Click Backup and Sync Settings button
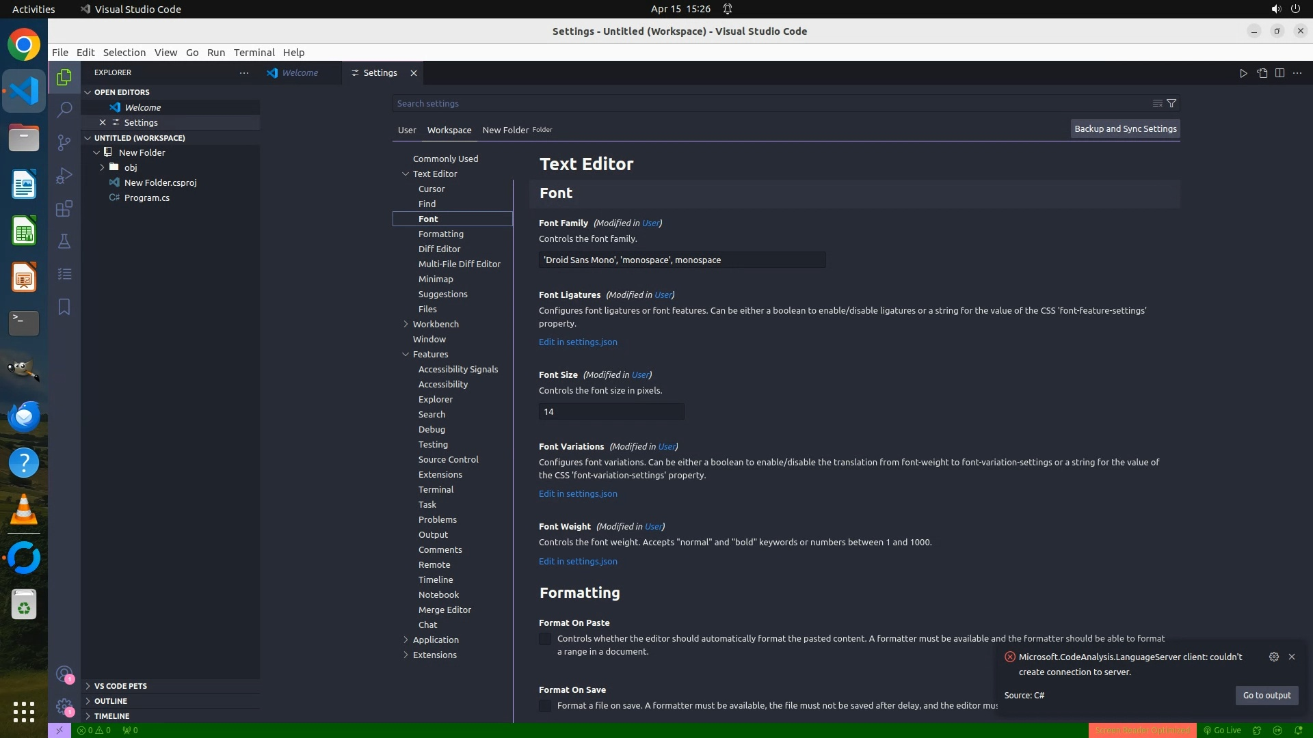 pos(1125,128)
